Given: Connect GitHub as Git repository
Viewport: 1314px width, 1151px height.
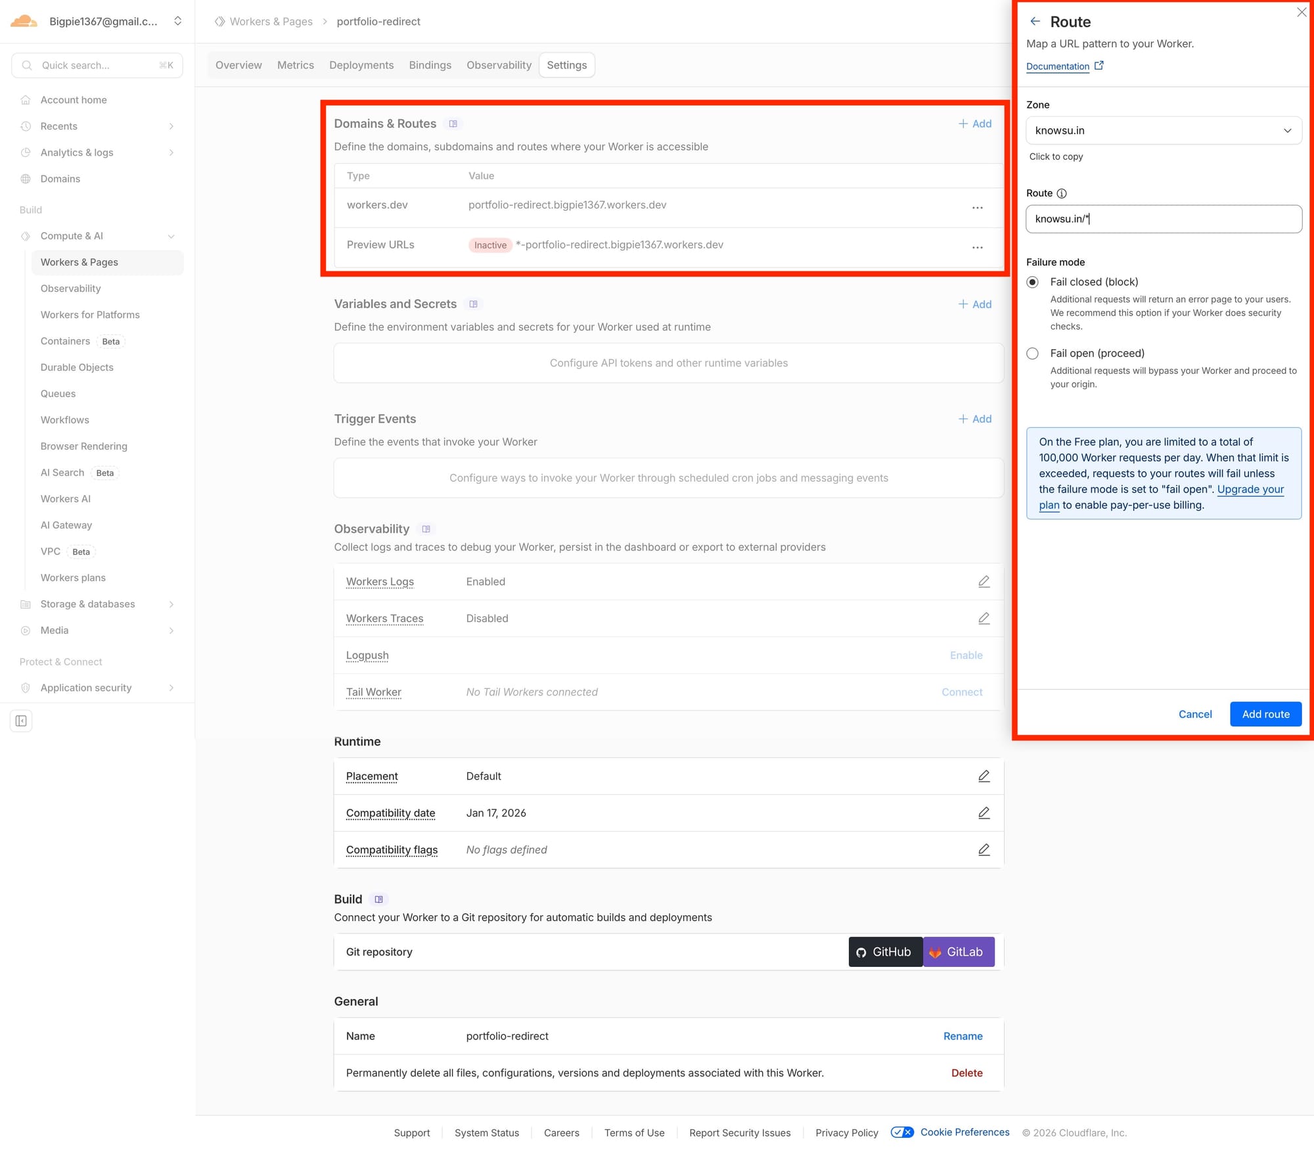Looking at the screenshot, I should 885,952.
